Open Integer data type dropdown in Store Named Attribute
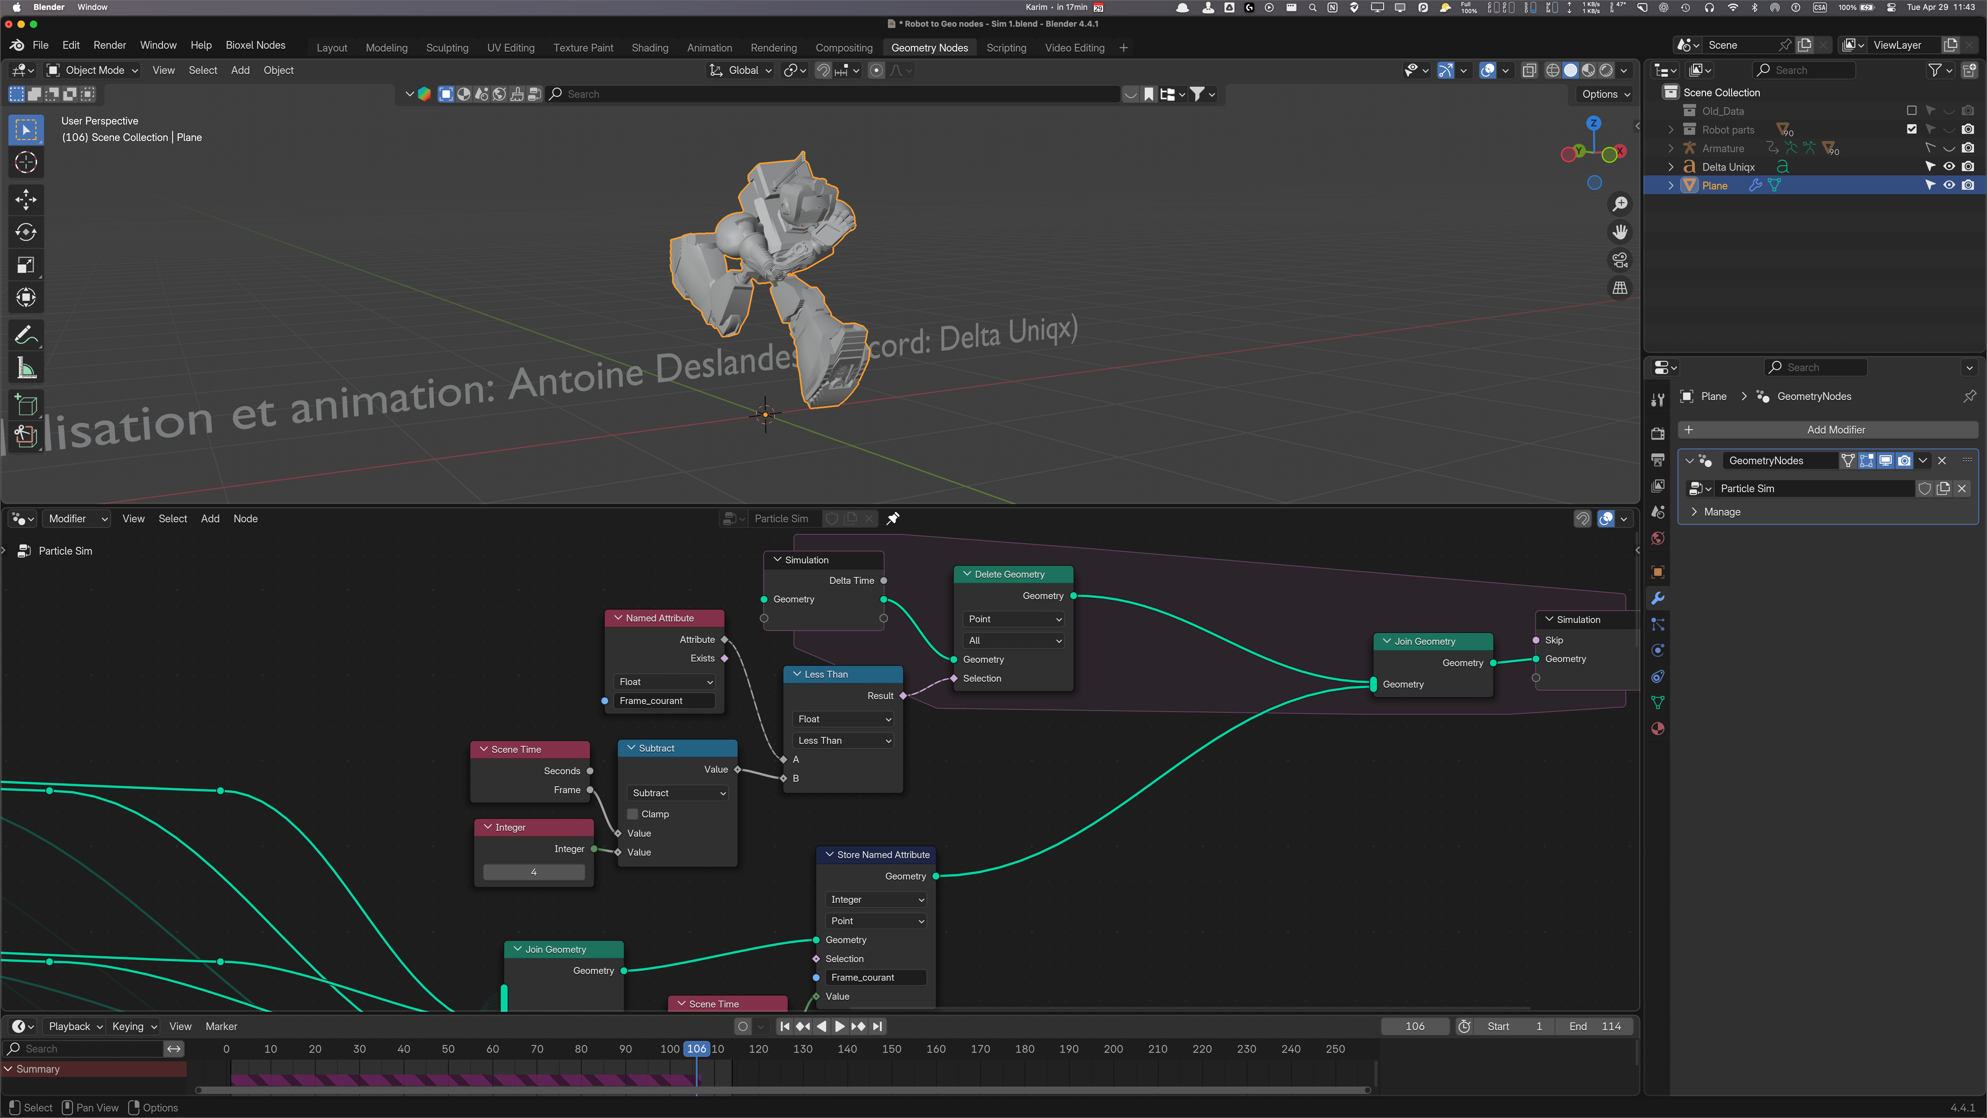The height and width of the screenshot is (1118, 1987). pos(876,900)
